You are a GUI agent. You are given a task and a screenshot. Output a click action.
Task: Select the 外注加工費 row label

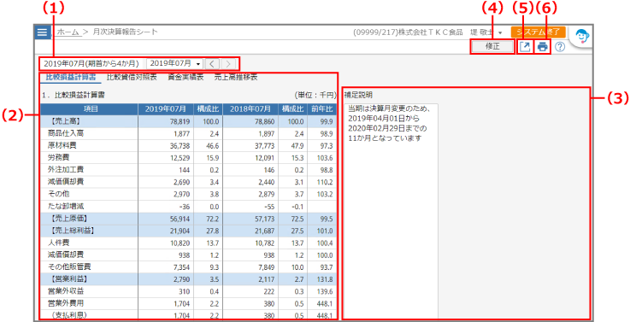click(66, 170)
